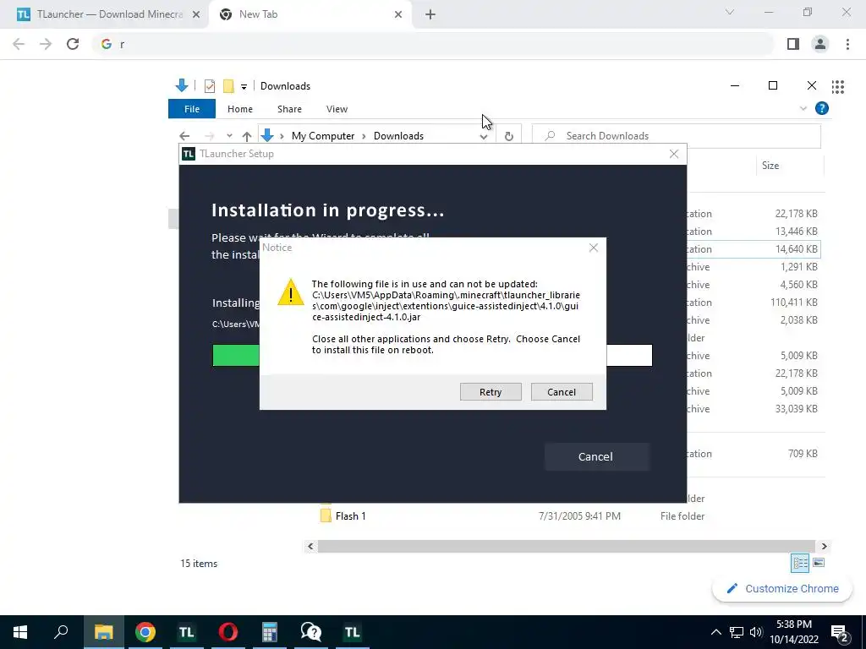Click the Search Downloads field
Image resolution: width=866 pixels, height=649 pixels.
pos(676,136)
